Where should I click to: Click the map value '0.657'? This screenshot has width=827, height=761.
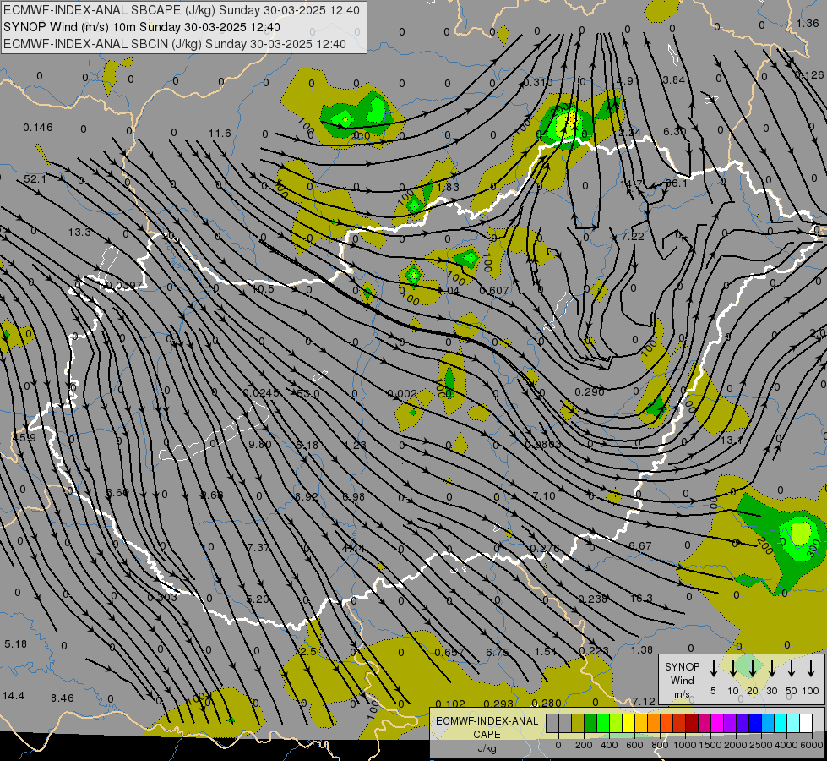click(449, 652)
